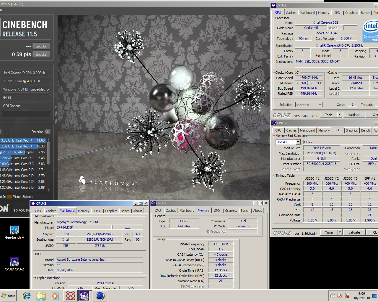Screen dimensions: 378x302
Task: Click the Windows 7, 64 Bit OS field
Action: click(26, 89)
